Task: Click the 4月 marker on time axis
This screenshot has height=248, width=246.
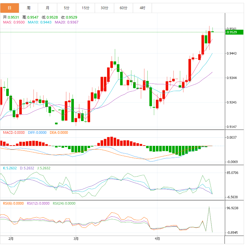Action: click(x=157, y=239)
